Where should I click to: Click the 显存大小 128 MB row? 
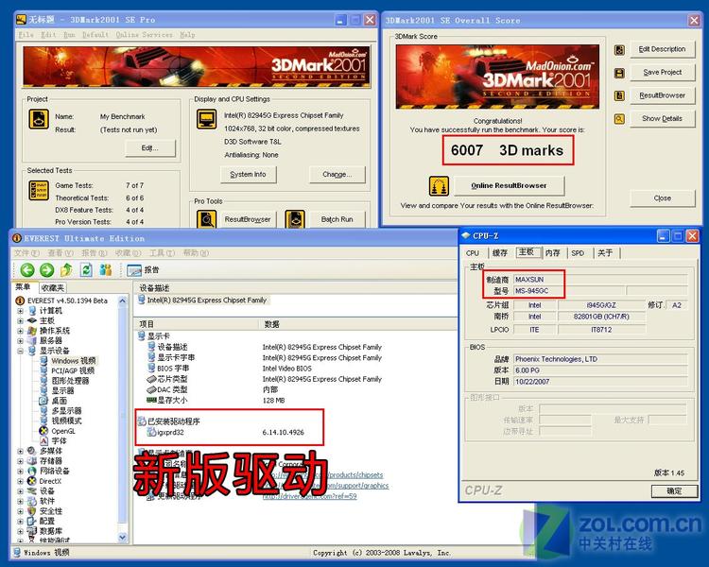coord(216,401)
